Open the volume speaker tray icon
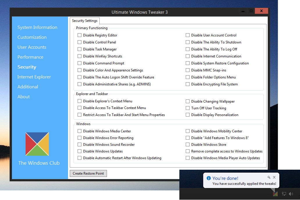 [291, 194]
